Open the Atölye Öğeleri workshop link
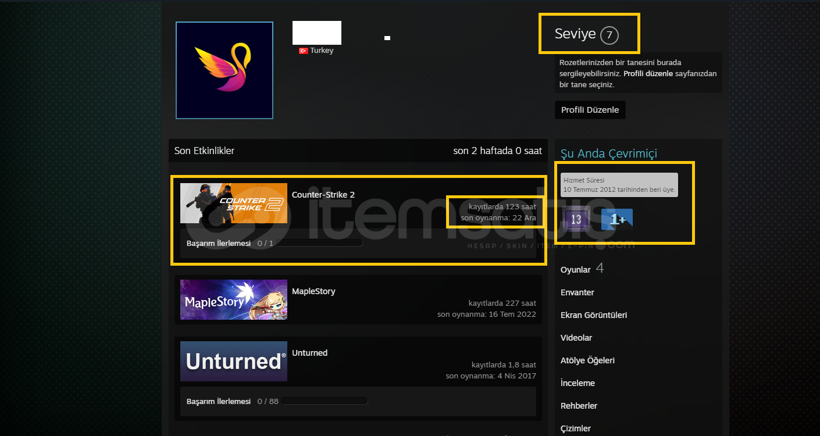The height and width of the screenshot is (436, 820). click(587, 360)
